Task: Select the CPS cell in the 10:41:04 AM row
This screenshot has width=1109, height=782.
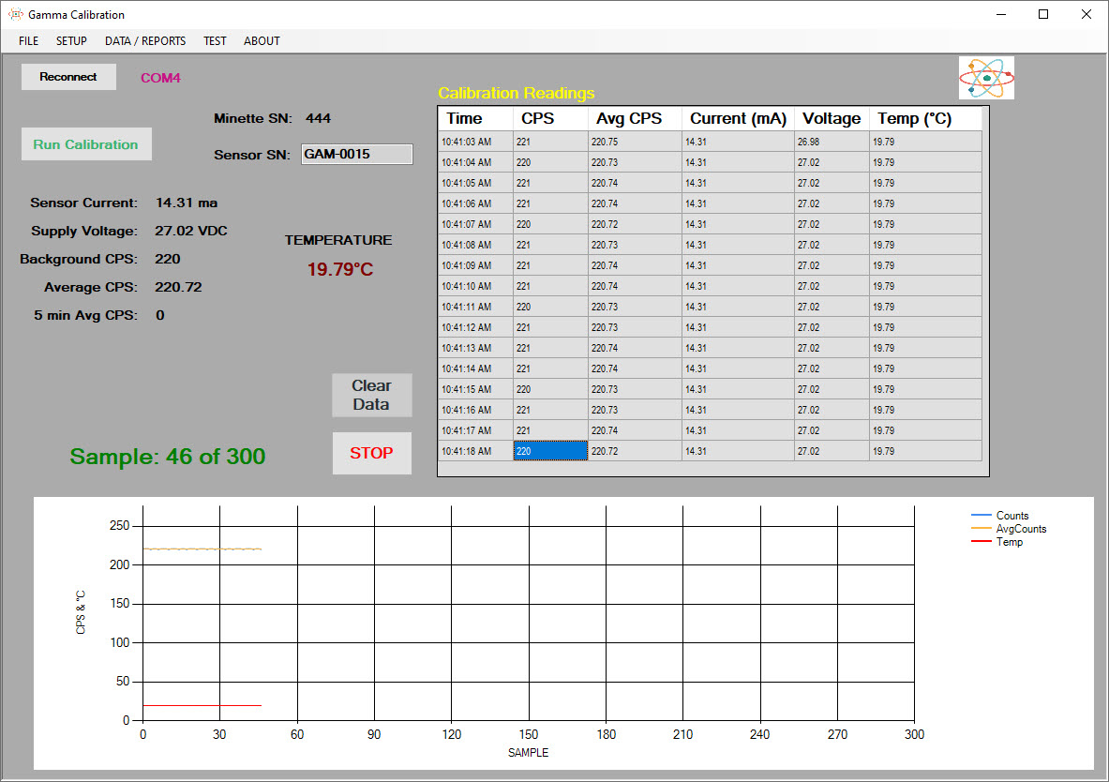Action: [x=551, y=162]
